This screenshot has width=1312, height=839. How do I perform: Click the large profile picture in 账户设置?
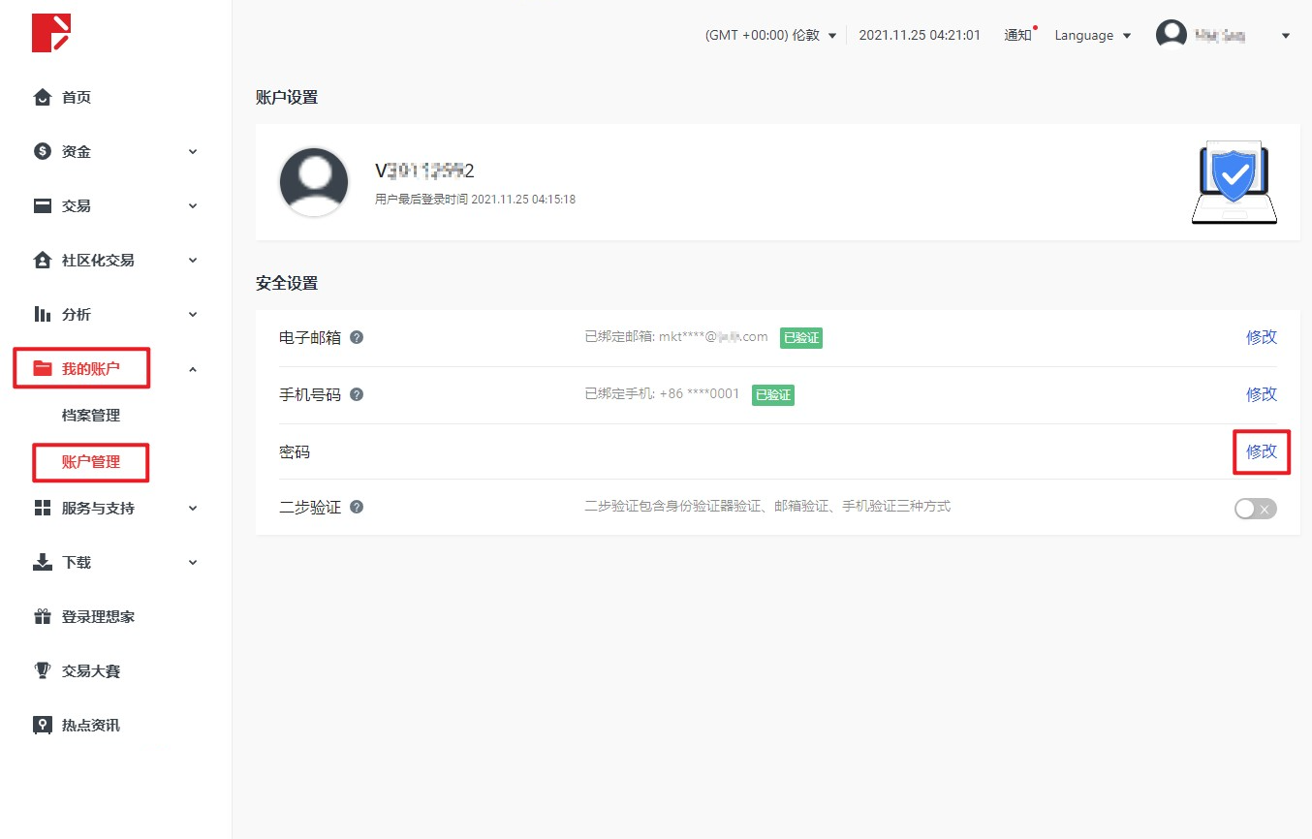(x=314, y=182)
